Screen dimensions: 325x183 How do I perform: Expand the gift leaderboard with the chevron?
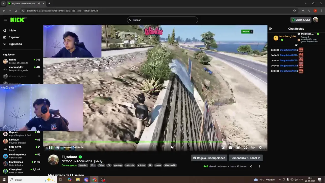tap(296, 45)
